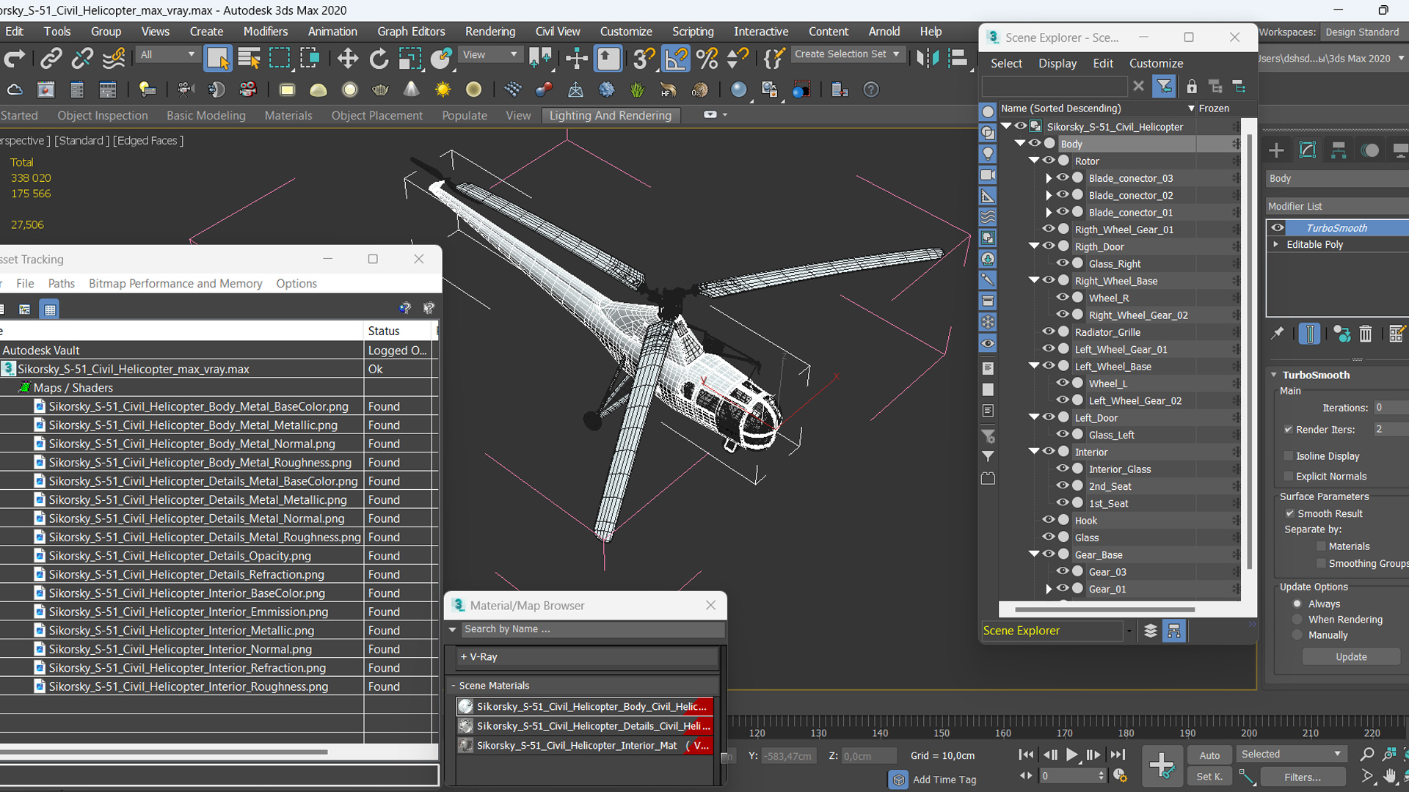Enable Isoline Display checkbox

point(1288,456)
